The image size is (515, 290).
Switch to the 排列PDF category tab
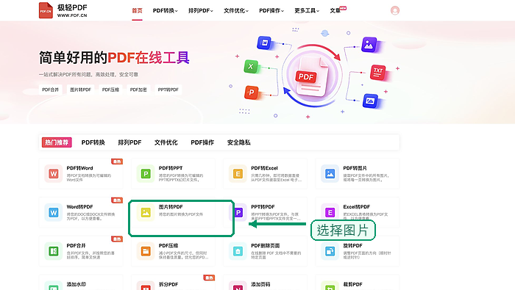click(129, 142)
